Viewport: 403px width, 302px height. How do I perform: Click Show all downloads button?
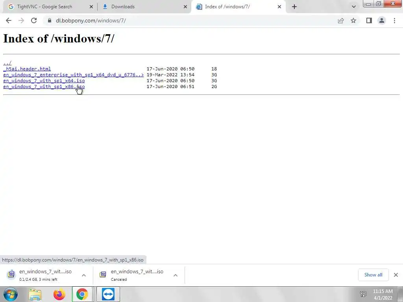(x=373, y=275)
